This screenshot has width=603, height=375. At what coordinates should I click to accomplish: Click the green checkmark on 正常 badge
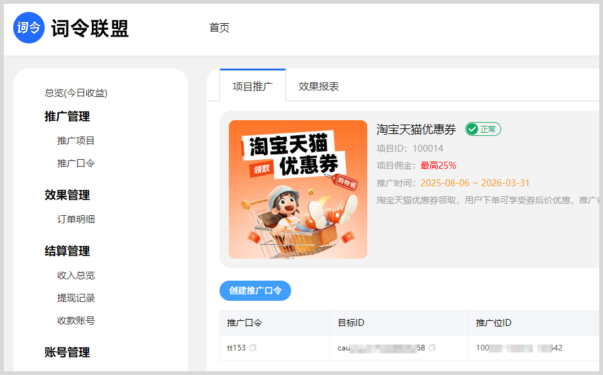pos(472,129)
